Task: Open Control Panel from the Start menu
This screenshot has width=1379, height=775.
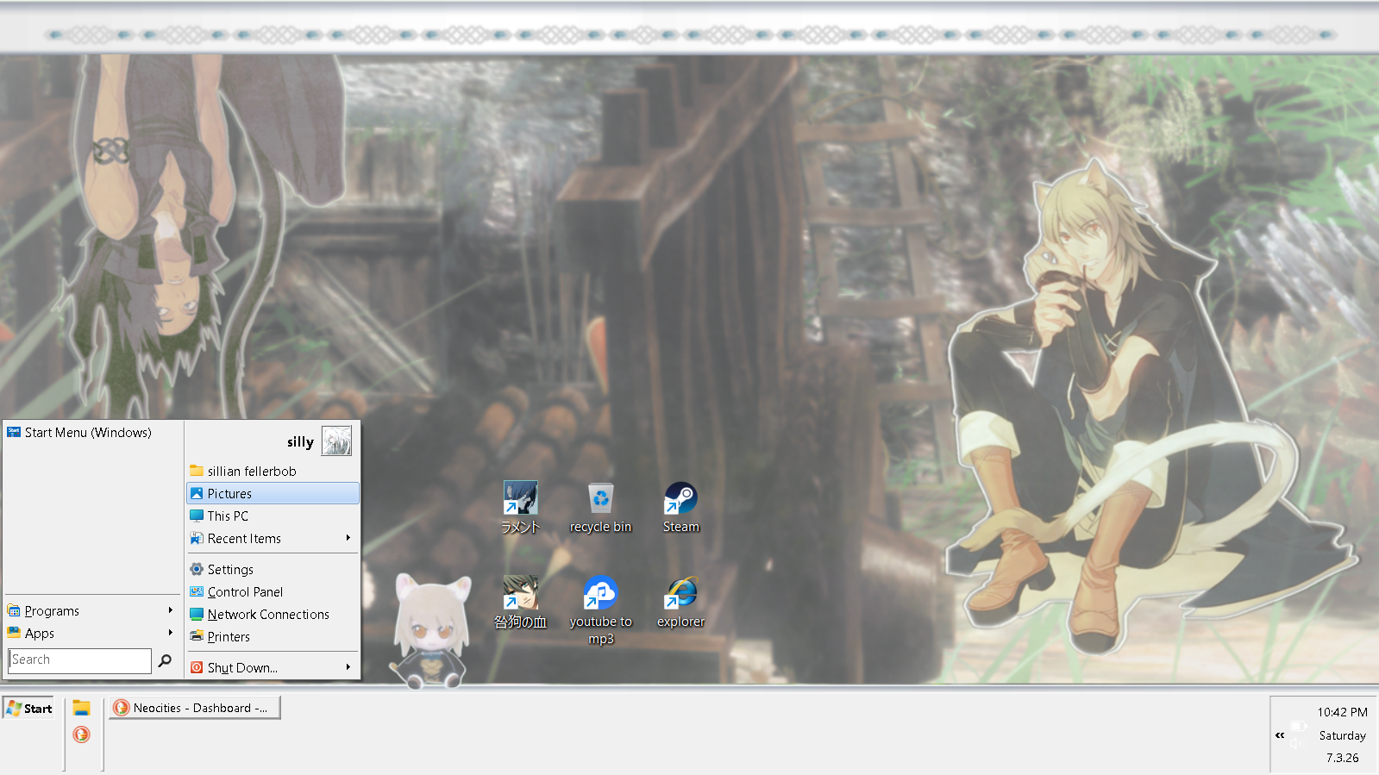Action: [246, 591]
